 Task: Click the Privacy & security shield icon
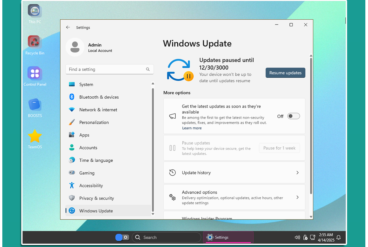(72, 198)
